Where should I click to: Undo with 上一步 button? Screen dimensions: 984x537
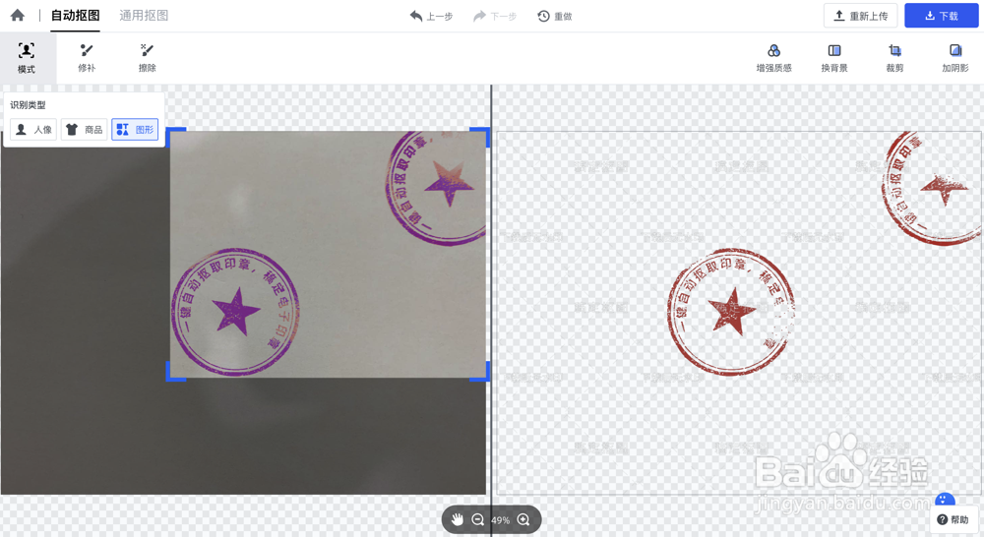pos(431,17)
